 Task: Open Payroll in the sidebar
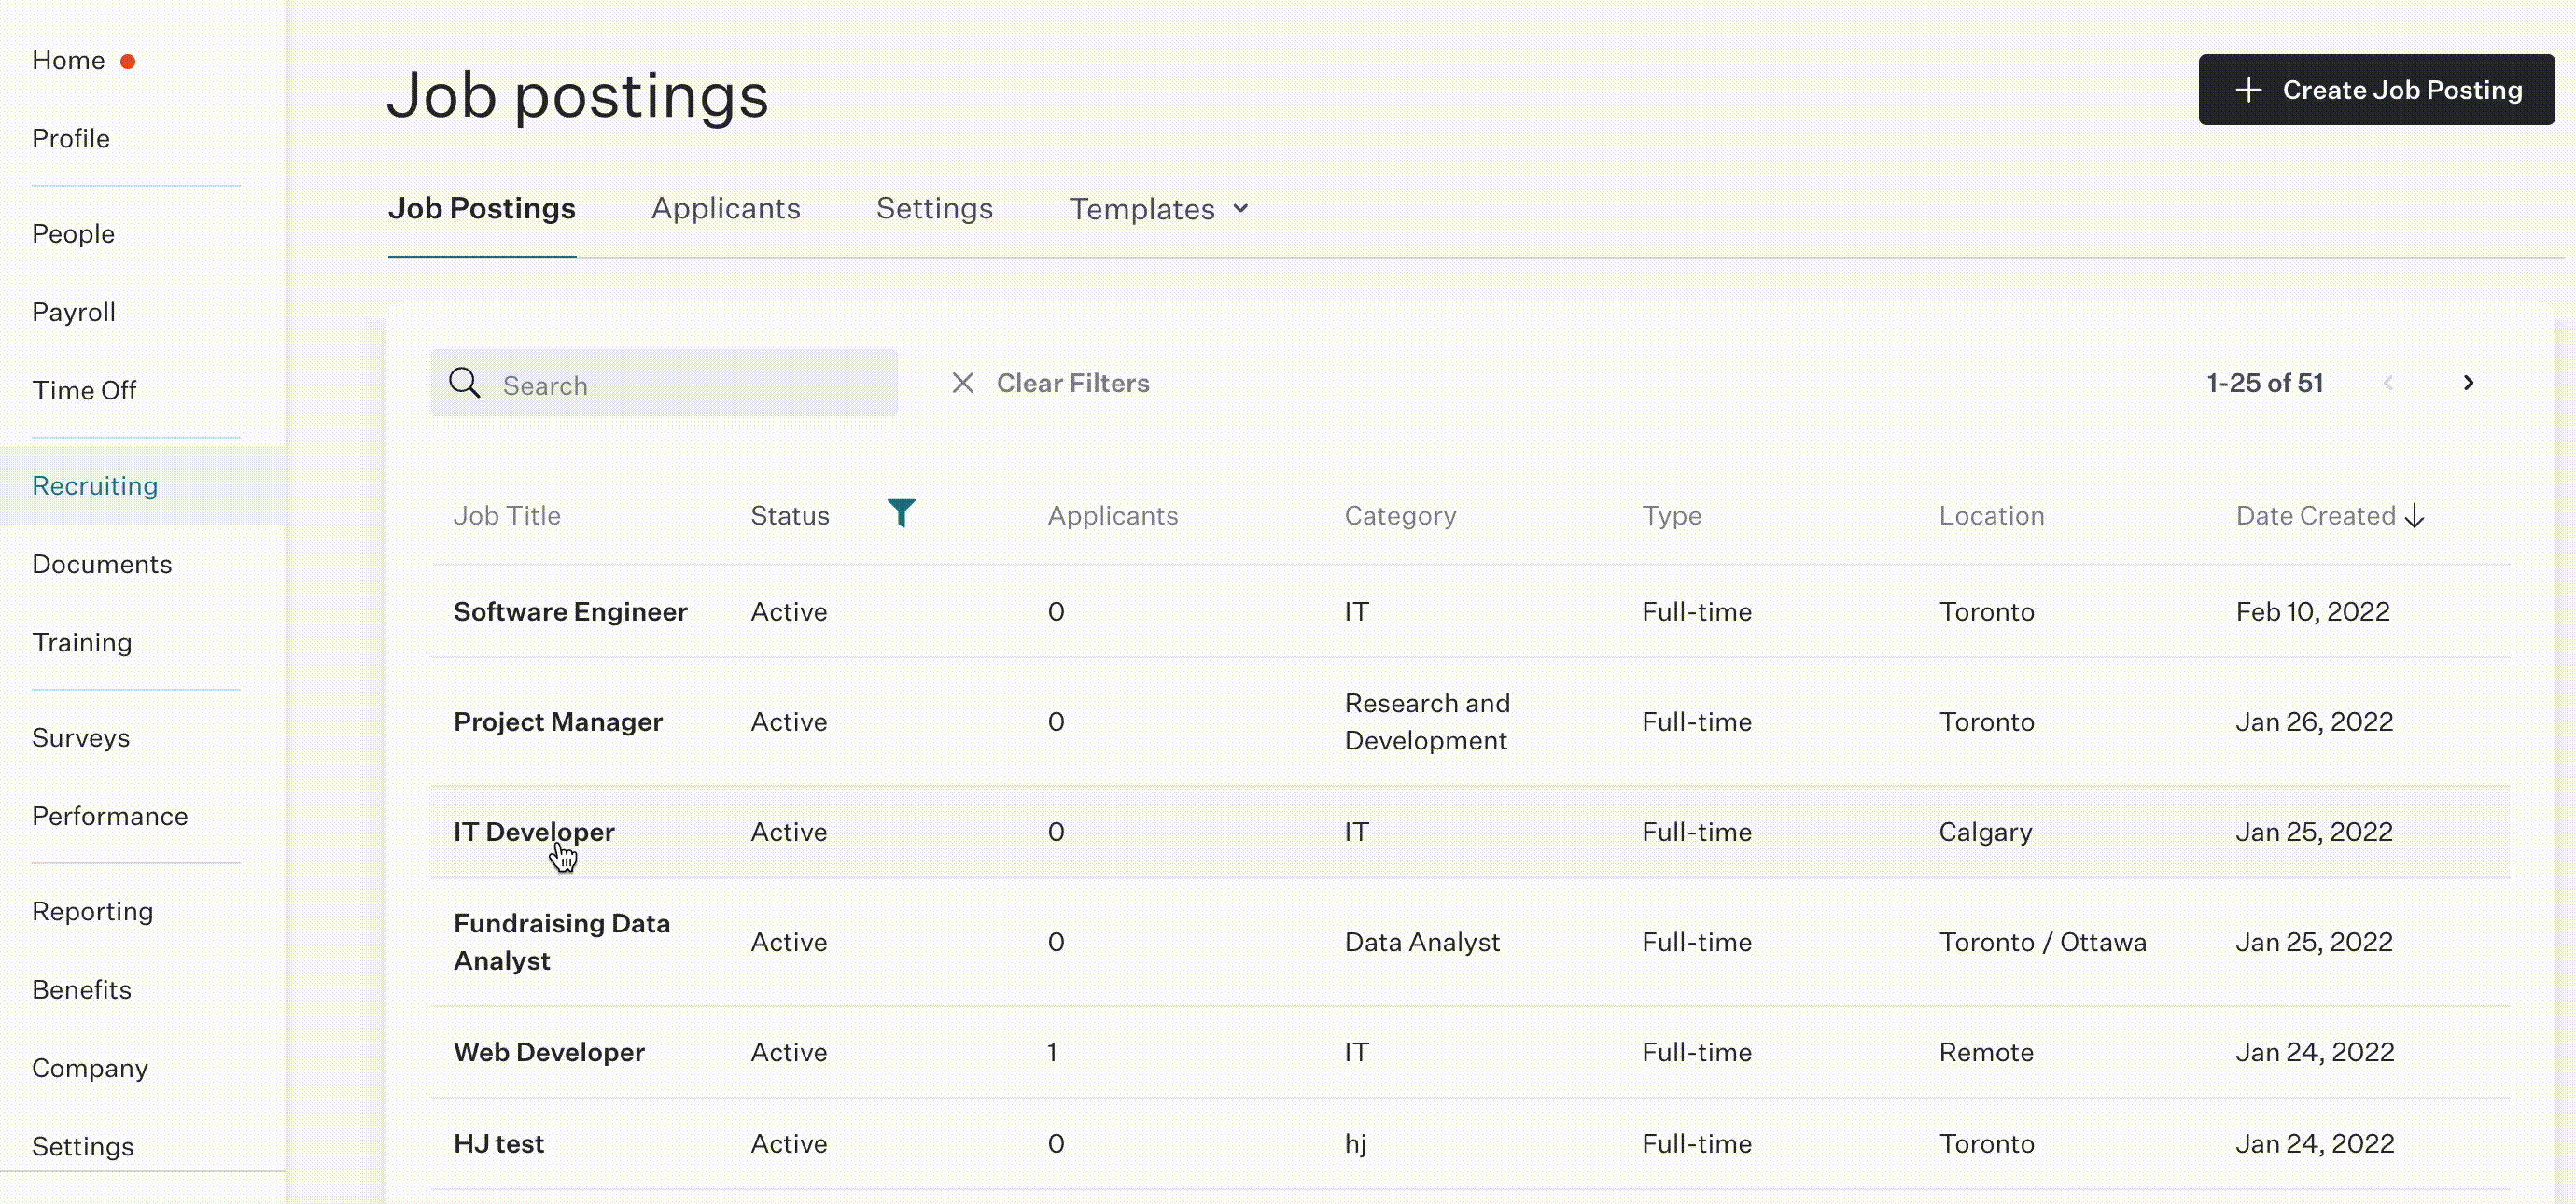[x=74, y=312]
